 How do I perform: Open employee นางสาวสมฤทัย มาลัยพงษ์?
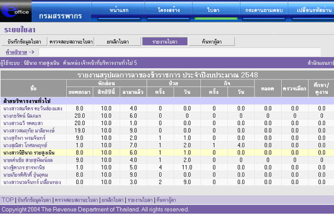click(x=29, y=131)
